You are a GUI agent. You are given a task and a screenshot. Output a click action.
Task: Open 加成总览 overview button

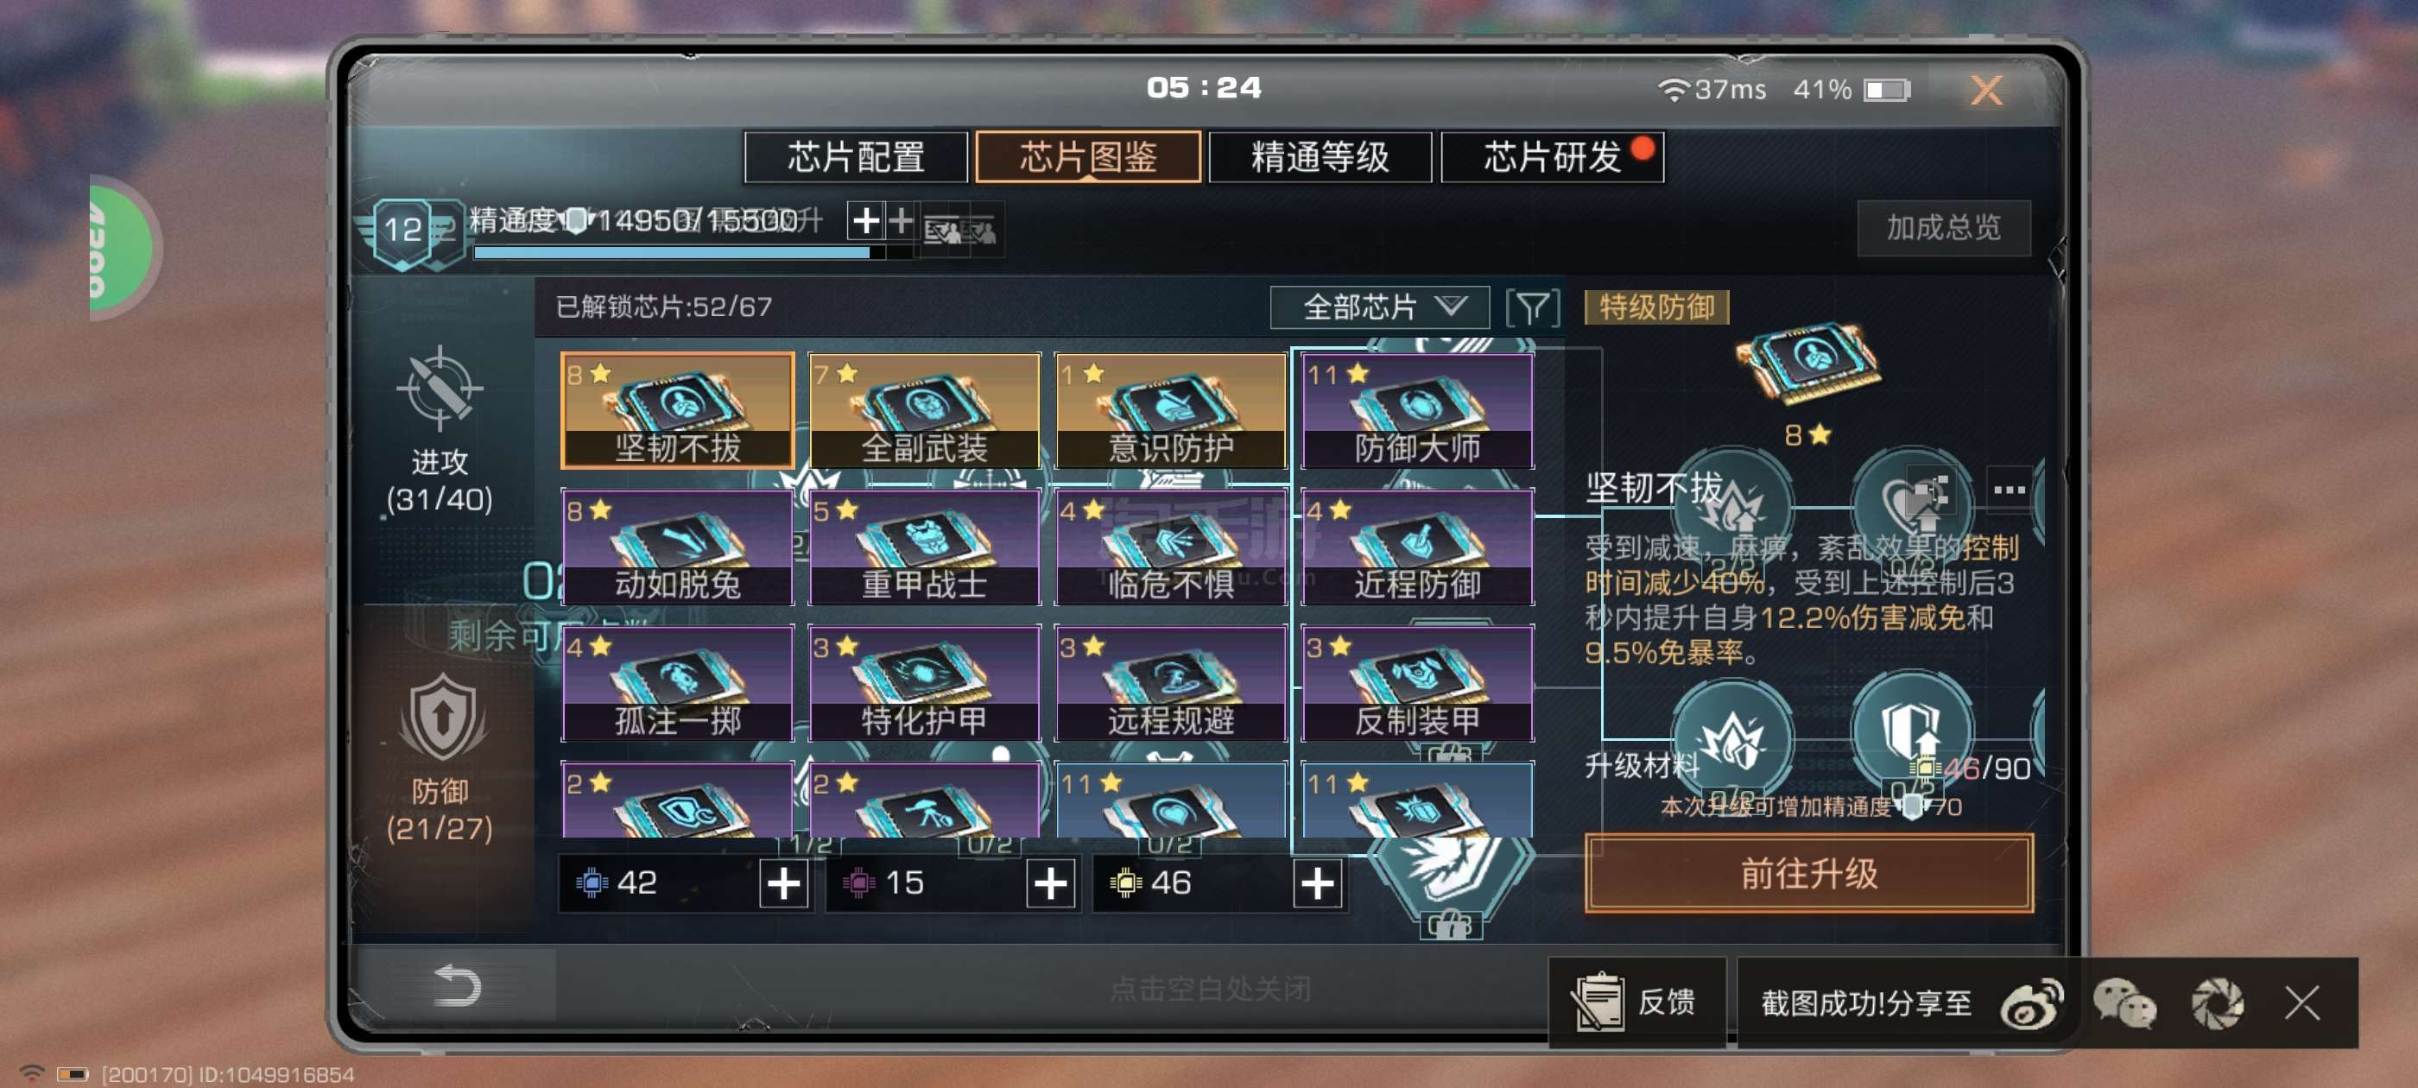point(1944,227)
